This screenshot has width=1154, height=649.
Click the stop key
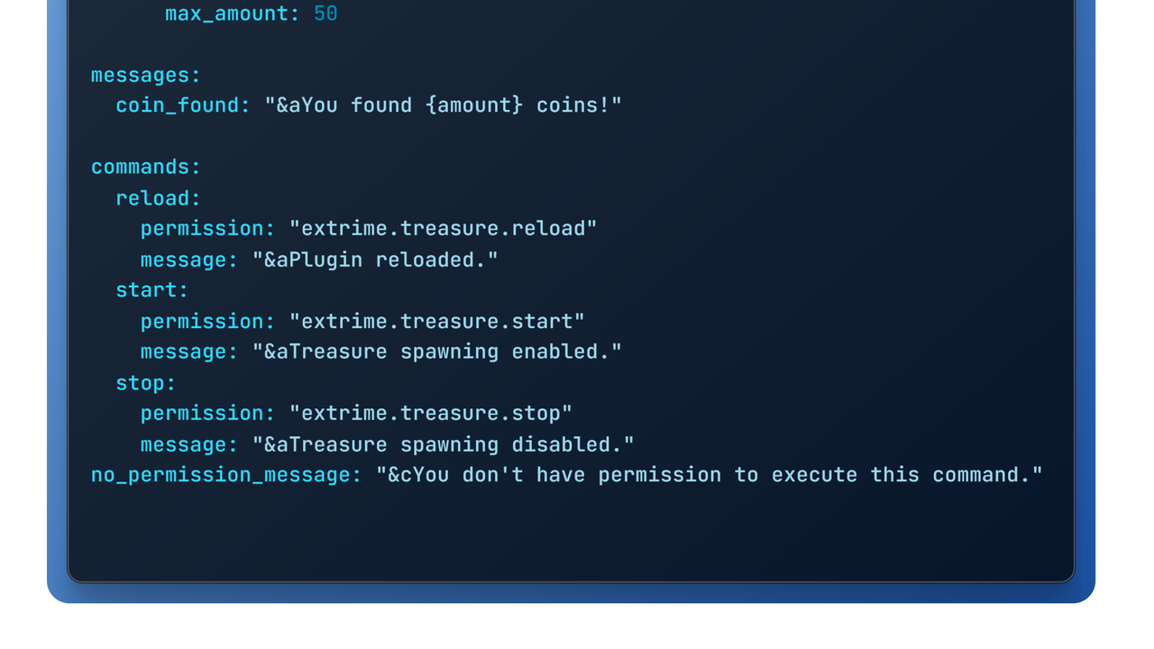(145, 383)
